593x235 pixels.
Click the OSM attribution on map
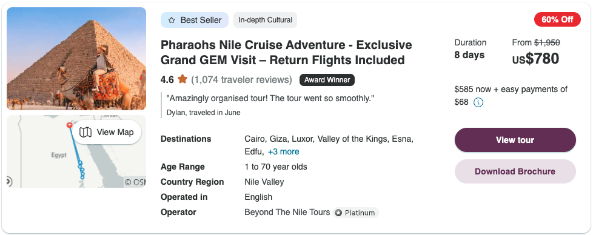135,182
